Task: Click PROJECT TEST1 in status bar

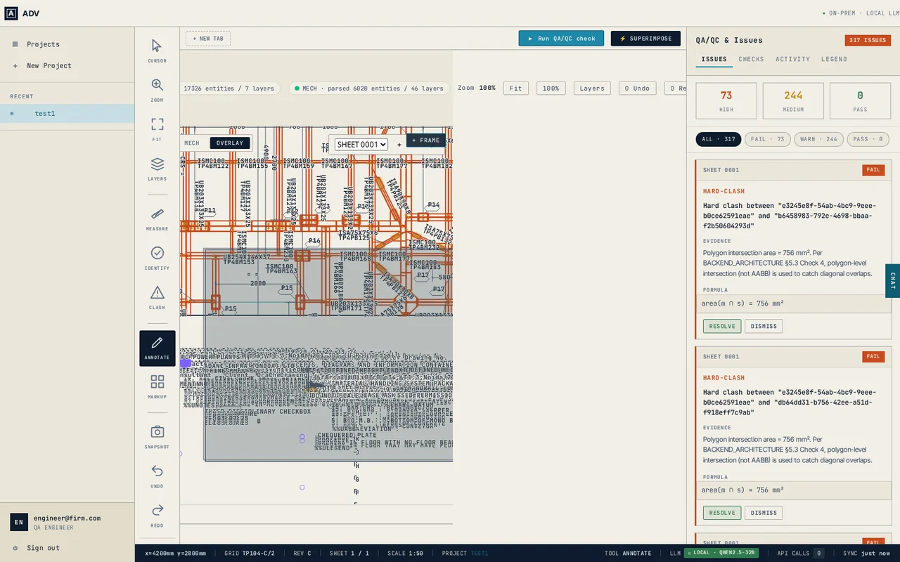Action: coord(465,554)
